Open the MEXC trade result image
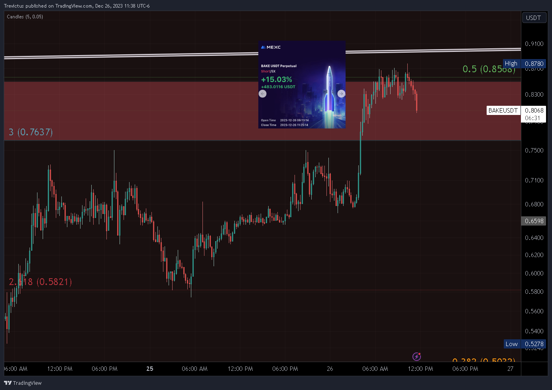Screen dimensions: 552x390 click(302, 85)
